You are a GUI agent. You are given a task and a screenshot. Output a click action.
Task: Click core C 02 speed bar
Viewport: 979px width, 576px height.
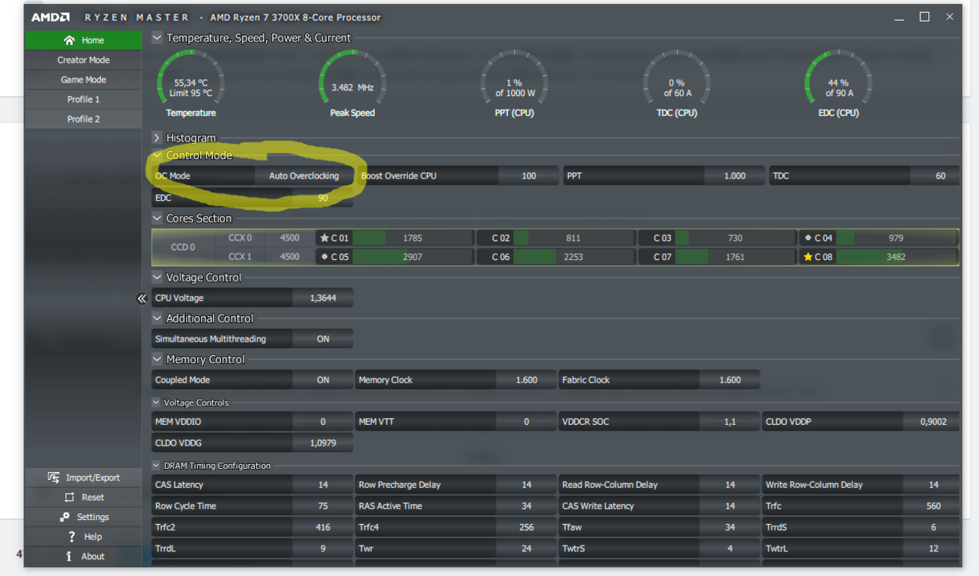(574, 238)
